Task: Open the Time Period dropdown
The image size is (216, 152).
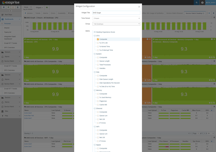Action: coord(116,18)
